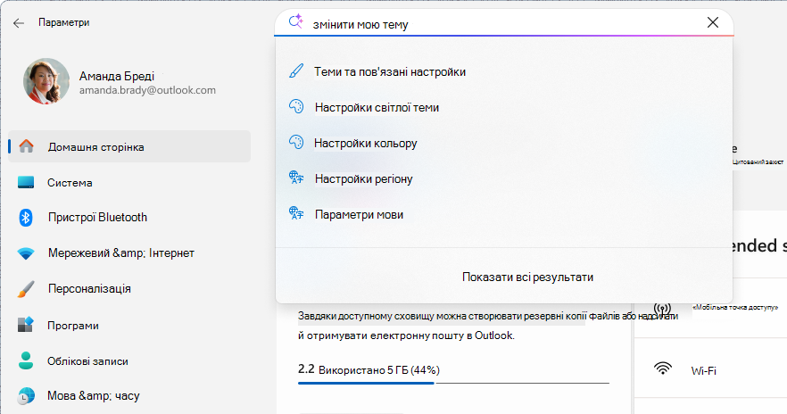Click palette icon beside light theme settings
This screenshot has height=414, width=787.
pos(296,106)
